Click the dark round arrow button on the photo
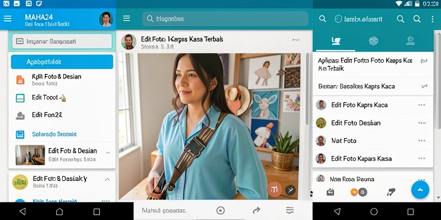The height and width of the screenshot is (220, 441). coord(290,190)
